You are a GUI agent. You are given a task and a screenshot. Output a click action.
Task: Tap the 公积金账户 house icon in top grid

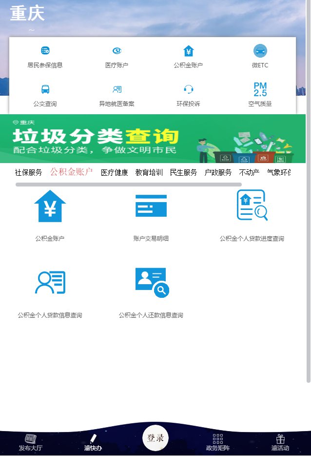[x=189, y=51]
